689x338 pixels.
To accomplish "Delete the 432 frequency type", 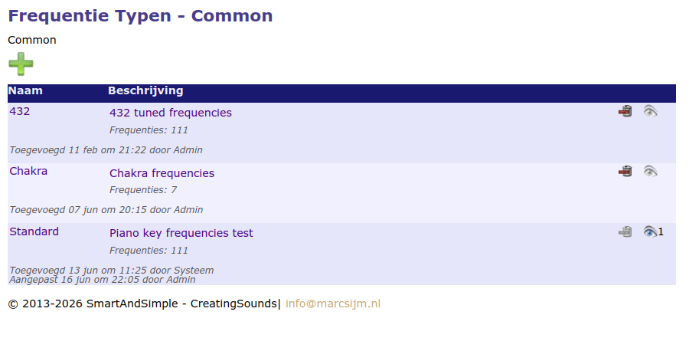I will click(625, 111).
